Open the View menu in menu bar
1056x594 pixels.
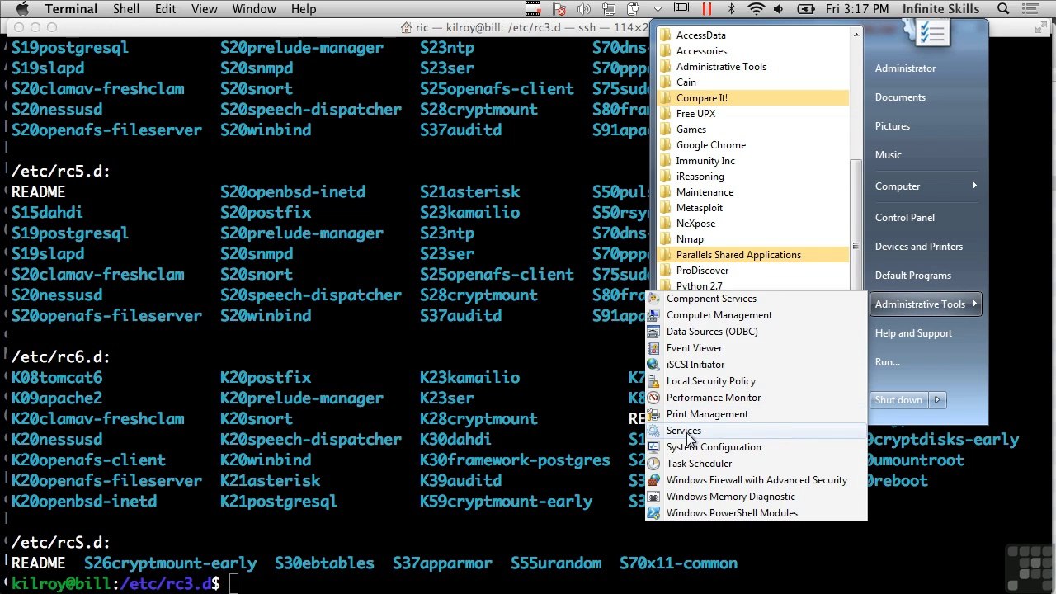coord(204,9)
